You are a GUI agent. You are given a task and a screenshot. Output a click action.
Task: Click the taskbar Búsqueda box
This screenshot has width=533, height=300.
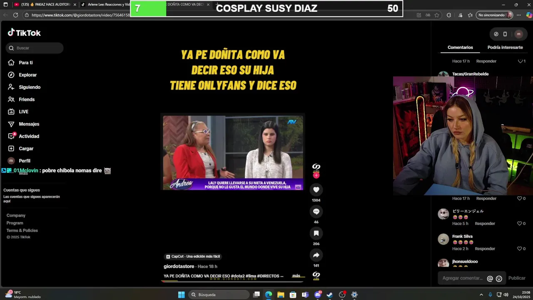219,295
